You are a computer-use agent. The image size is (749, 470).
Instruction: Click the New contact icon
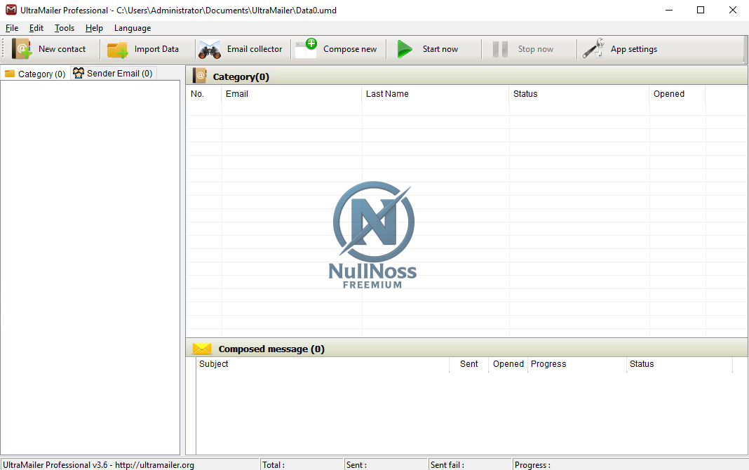pyautogui.click(x=20, y=48)
